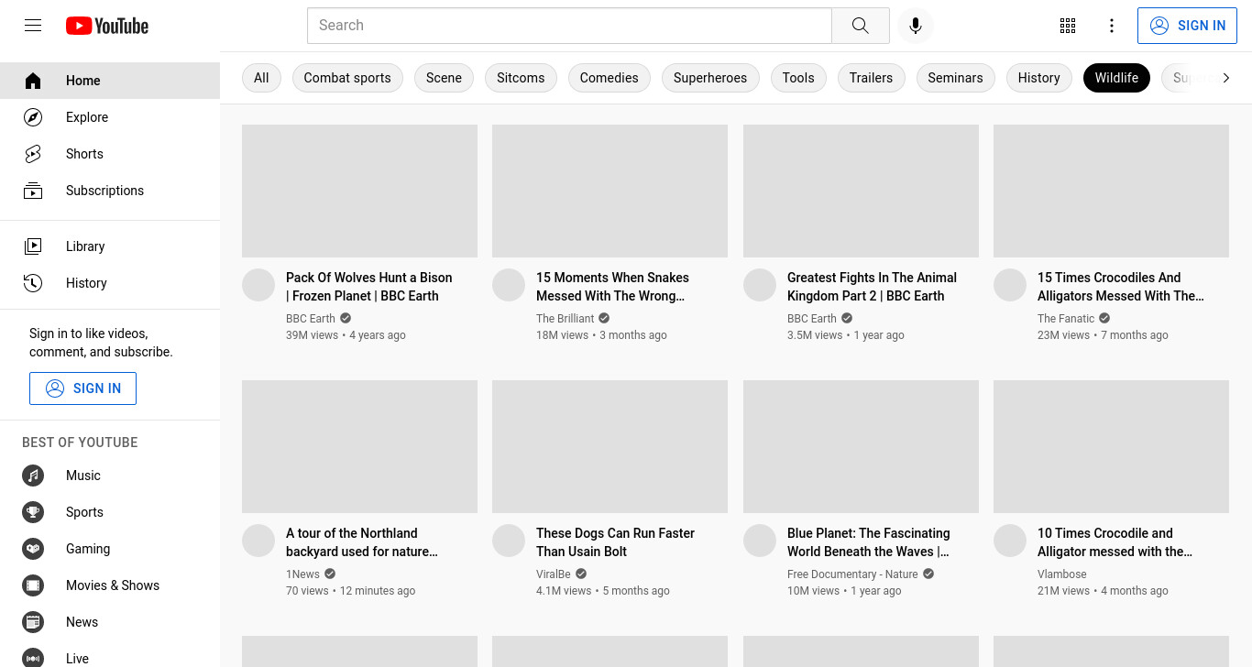Click the Gaming icon
The height and width of the screenshot is (667, 1252).
[x=33, y=549]
